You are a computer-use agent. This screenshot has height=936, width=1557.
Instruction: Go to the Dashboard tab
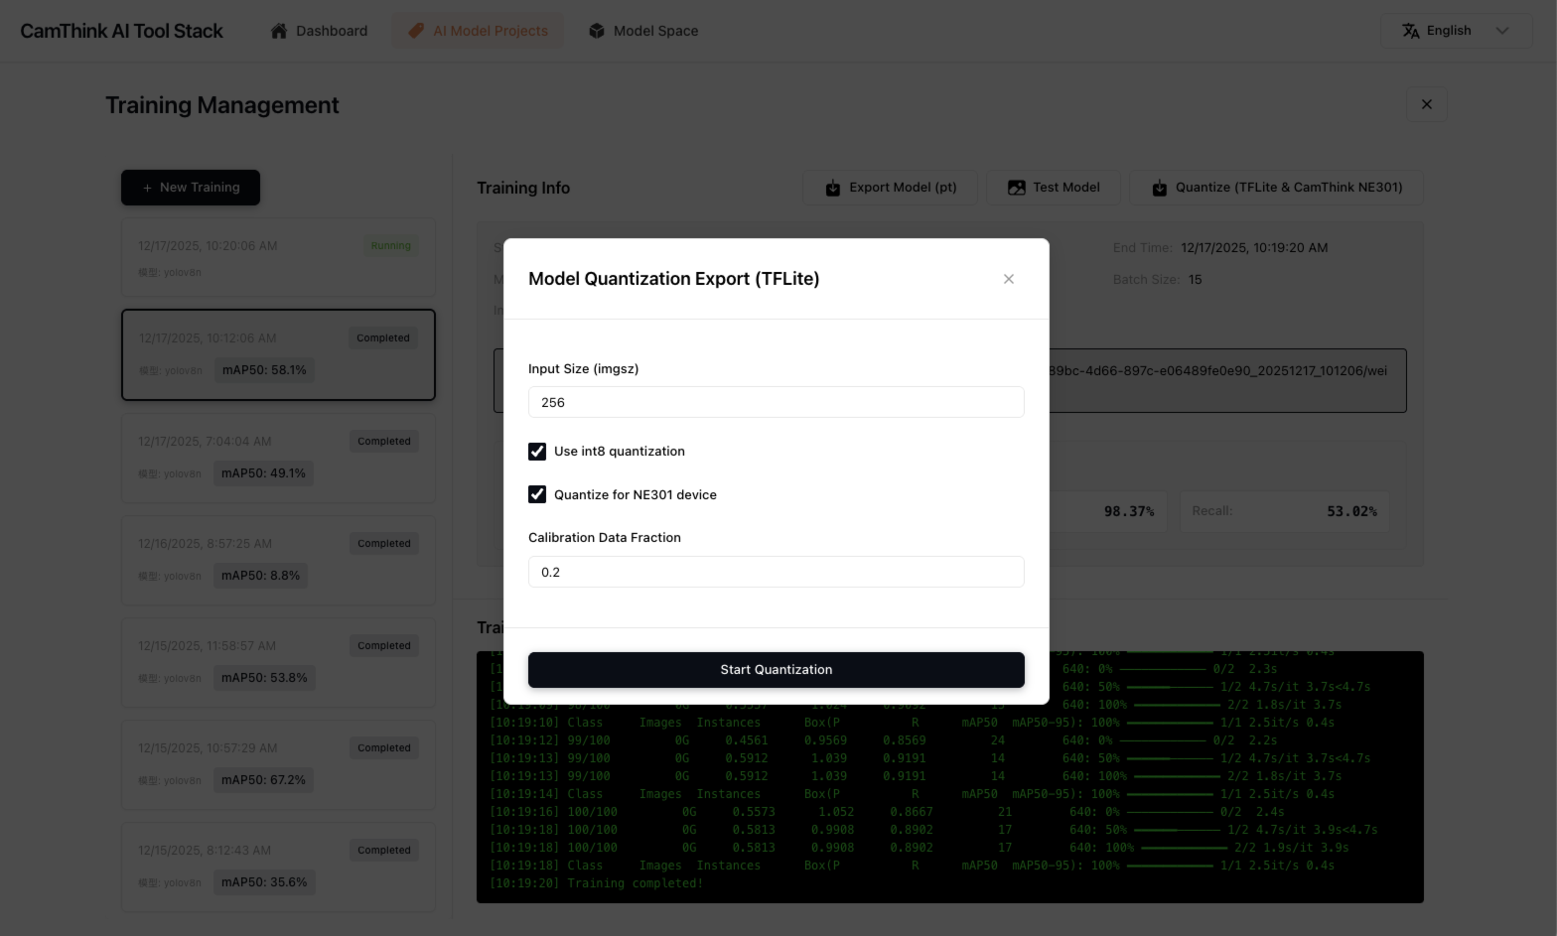pyautogui.click(x=319, y=31)
